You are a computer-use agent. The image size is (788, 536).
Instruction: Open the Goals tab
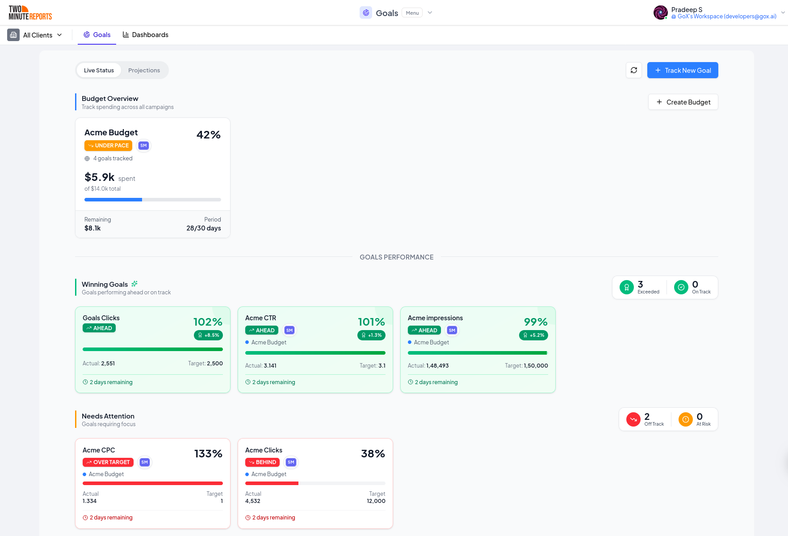click(x=96, y=34)
